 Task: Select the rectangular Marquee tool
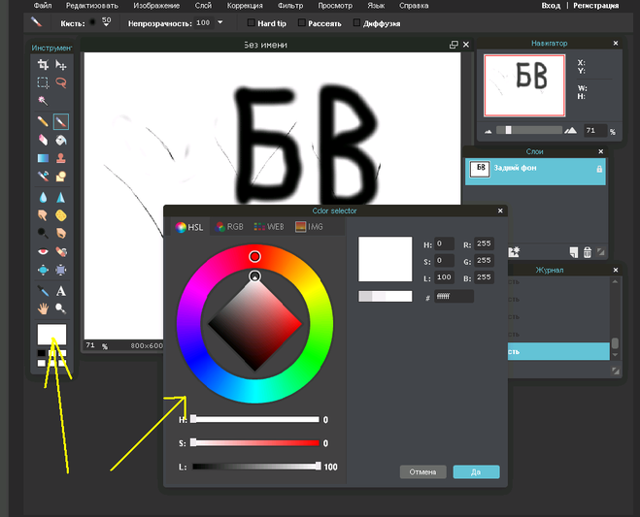point(43,82)
